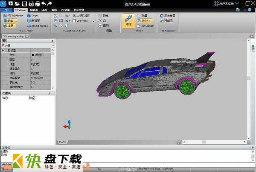This screenshot has width=256, height=172.
Task: Click properties list scroll down arrow
Action: pos(53,88)
